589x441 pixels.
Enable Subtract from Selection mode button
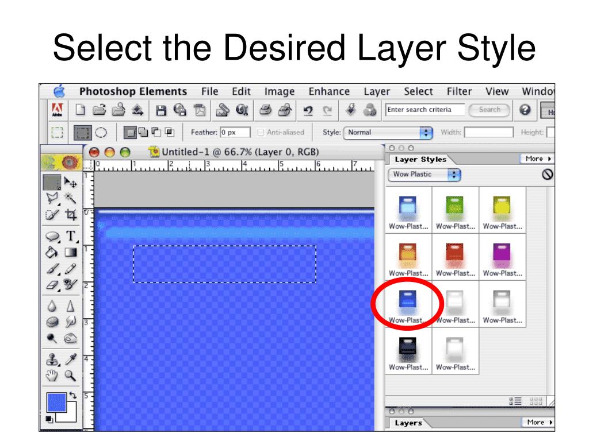pyautogui.click(x=156, y=132)
